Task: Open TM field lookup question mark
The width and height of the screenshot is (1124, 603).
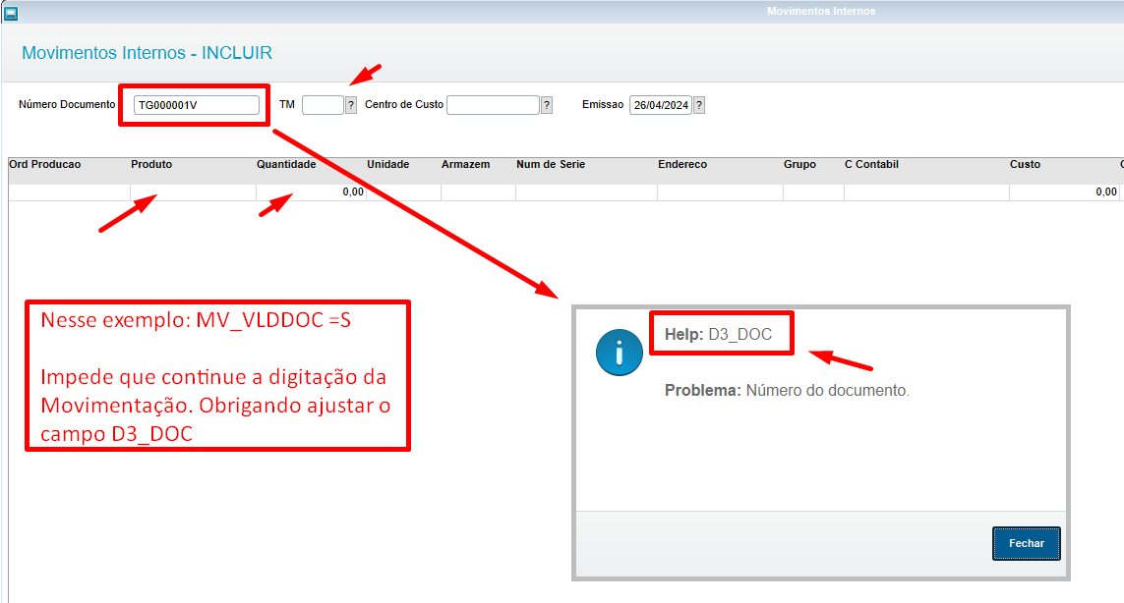Action: point(350,105)
